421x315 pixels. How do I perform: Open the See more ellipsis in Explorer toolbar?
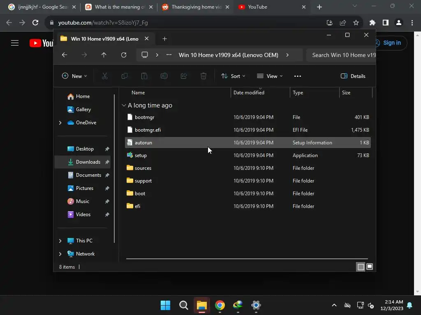tap(298, 76)
